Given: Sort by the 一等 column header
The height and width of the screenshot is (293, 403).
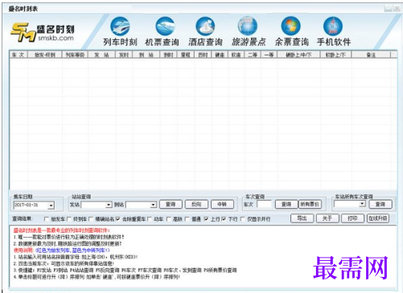Looking at the screenshot, I should click(269, 55).
